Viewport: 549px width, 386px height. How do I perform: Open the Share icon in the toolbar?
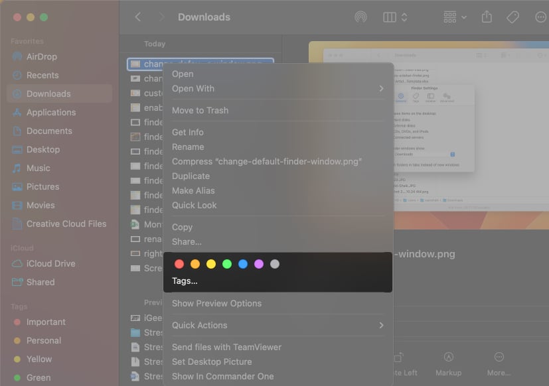487,17
